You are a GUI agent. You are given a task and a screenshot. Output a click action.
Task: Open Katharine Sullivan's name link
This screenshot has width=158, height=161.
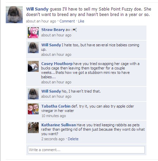(59, 125)
